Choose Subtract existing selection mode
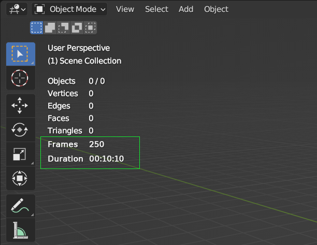Image resolution: width=317 pixels, height=245 pixels. pos(63,27)
